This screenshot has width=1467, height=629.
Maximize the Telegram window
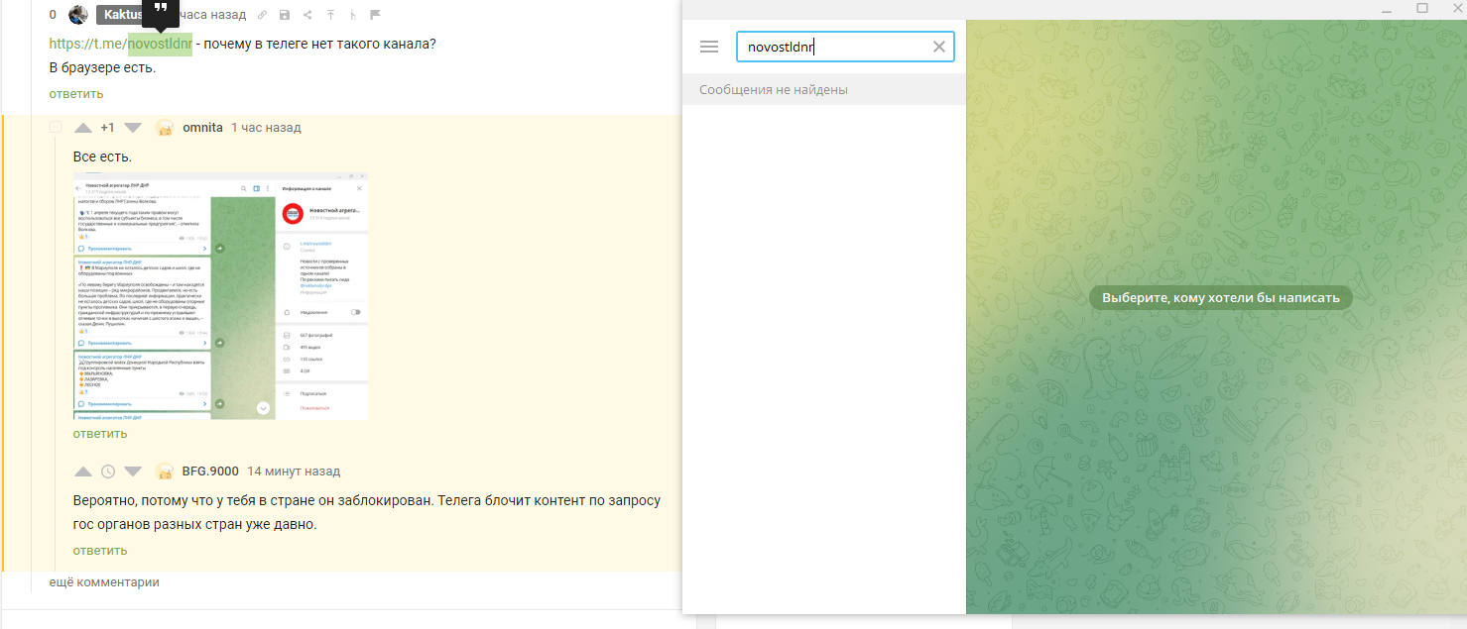coord(1422,8)
